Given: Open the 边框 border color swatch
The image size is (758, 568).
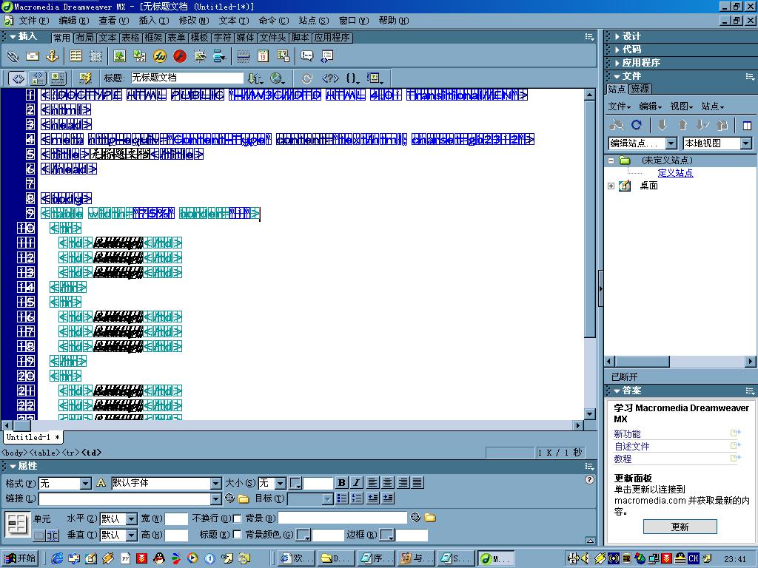Looking at the screenshot, I should coord(387,535).
